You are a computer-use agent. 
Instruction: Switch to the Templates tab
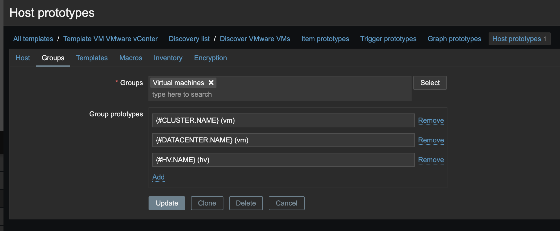point(92,58)
